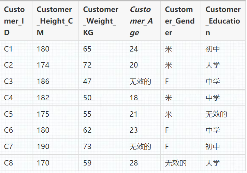Select the age value 23 cell
Viewport: 247px width, 173px height.
tap(134, 130)
